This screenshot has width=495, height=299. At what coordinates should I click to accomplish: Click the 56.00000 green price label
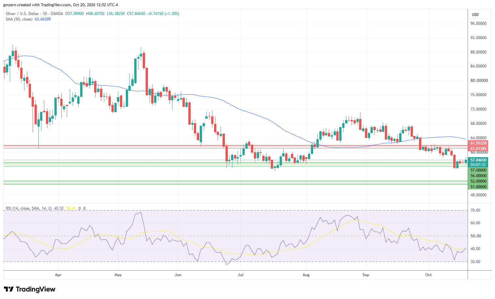coord(478,176)
